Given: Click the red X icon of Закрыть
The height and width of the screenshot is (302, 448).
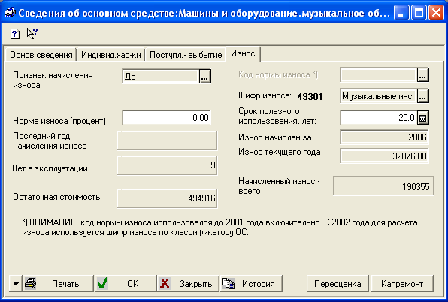Looking at the screenshot, I should (165, 284).
